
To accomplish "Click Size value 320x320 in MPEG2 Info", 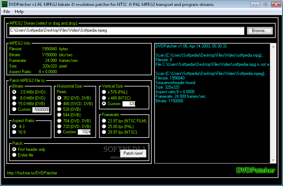I will click(x=49, y=66).
